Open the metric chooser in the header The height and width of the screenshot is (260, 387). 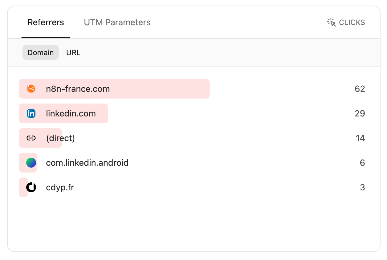[x=345, y=22]
